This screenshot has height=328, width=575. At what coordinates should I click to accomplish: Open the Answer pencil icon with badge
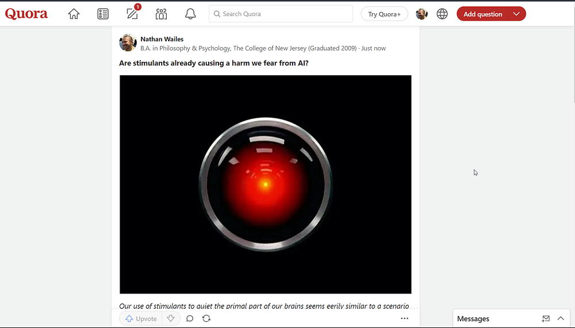pos(133,13)
